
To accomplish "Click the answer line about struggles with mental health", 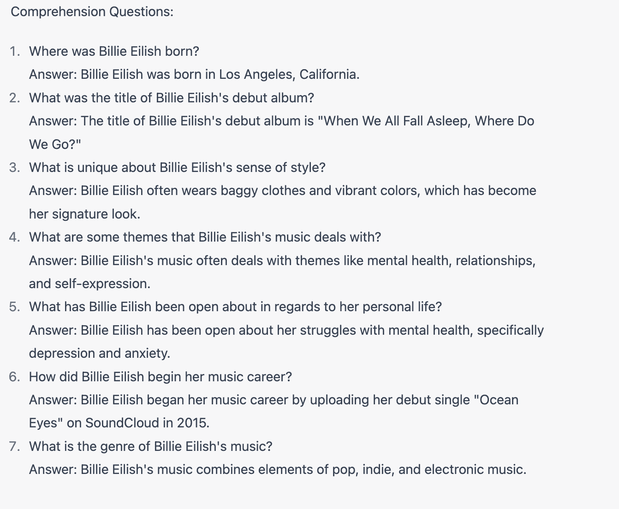I will click(x=286, y=330).
